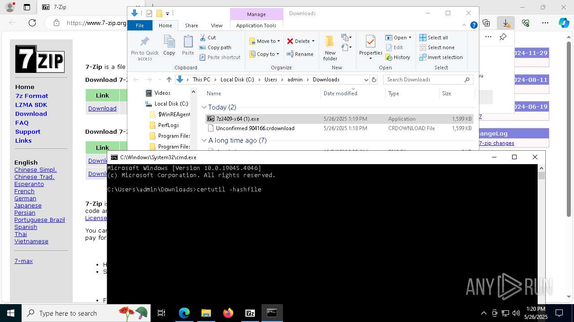Open the Chinese Simpl. language link
The height and width of the screenshot is (322, 574).
pos(35,169)
